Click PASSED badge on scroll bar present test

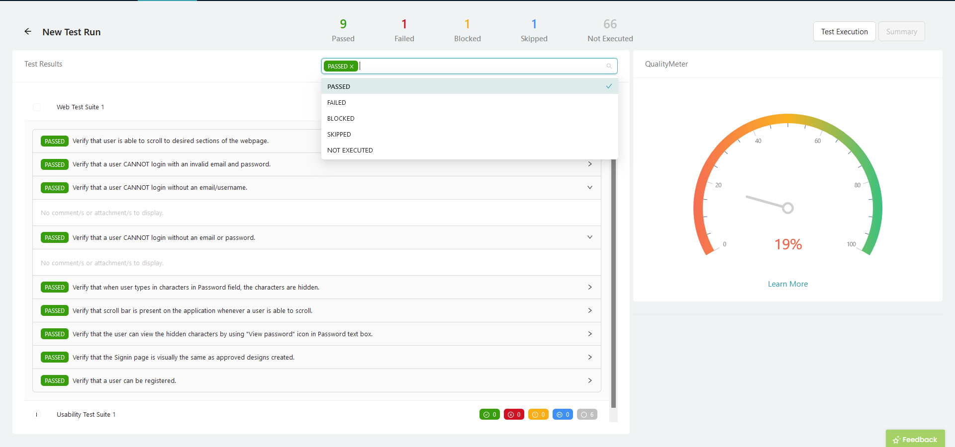(55, 311)
